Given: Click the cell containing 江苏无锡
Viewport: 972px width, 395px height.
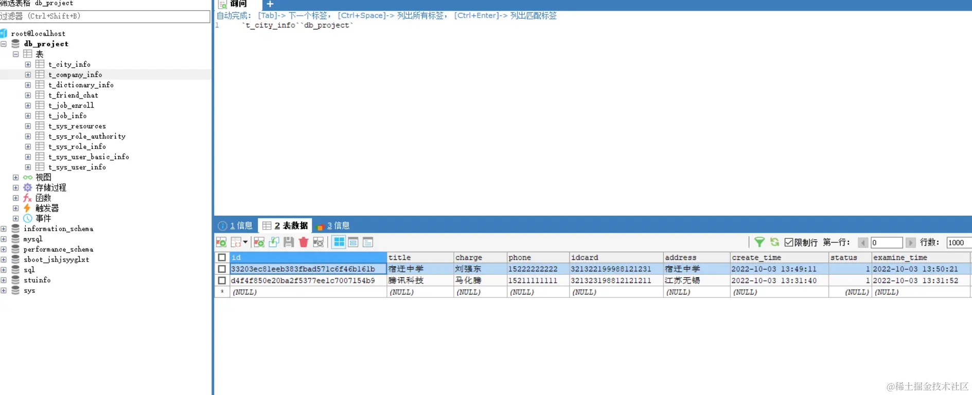Looking at the screenshot, I should pyautogui.click(x=696, y=280).
